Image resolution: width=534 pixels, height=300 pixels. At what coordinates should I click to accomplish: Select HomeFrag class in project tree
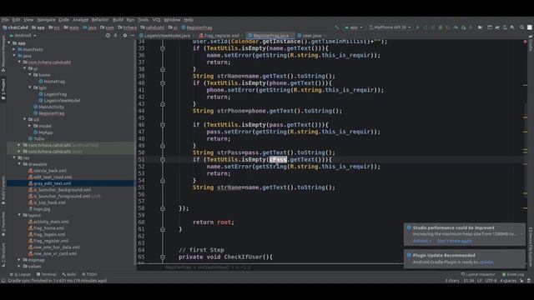pyautogui.click(x=52, y=82)
